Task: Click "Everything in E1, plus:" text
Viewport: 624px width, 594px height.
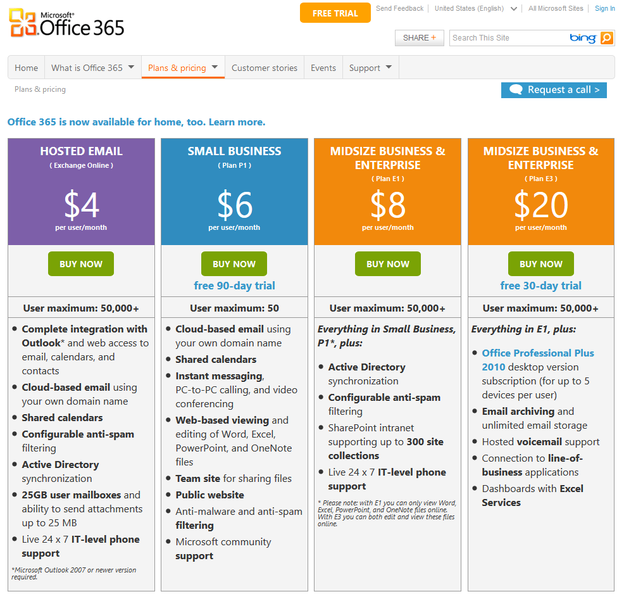Action: pyautogui.click(x=524, y=329)
